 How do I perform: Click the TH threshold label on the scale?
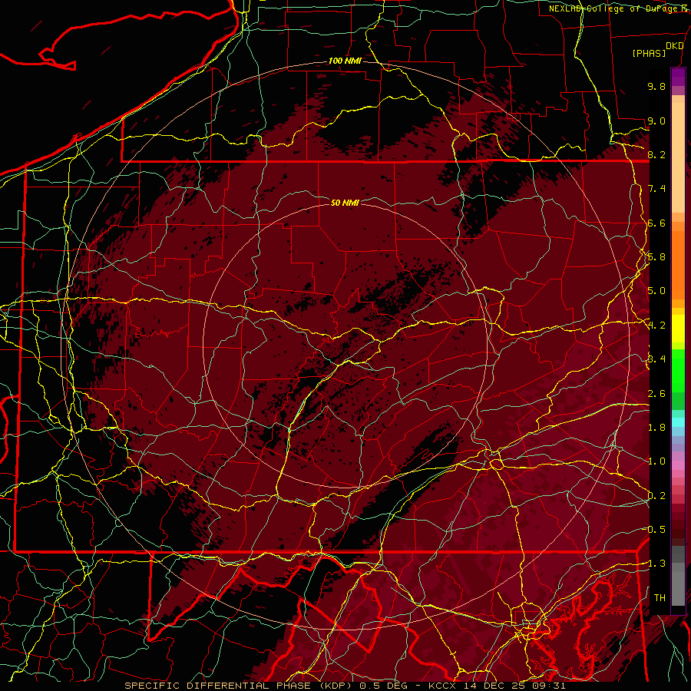pos(660,598)
